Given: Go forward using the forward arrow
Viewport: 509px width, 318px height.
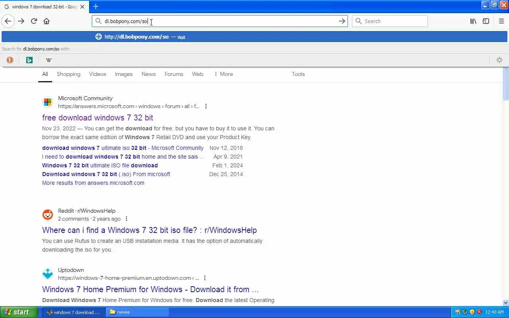Looking at the screenshot, I should 21,21.
